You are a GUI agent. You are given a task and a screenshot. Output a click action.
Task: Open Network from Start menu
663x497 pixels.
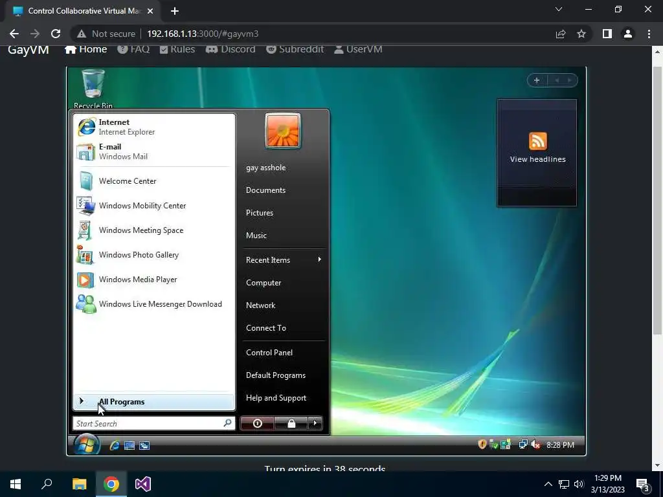pos(260,305)
